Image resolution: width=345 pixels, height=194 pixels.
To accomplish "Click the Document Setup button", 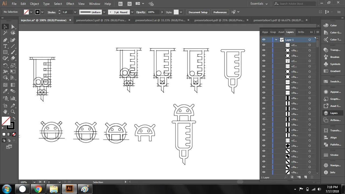I will point(198,12).
